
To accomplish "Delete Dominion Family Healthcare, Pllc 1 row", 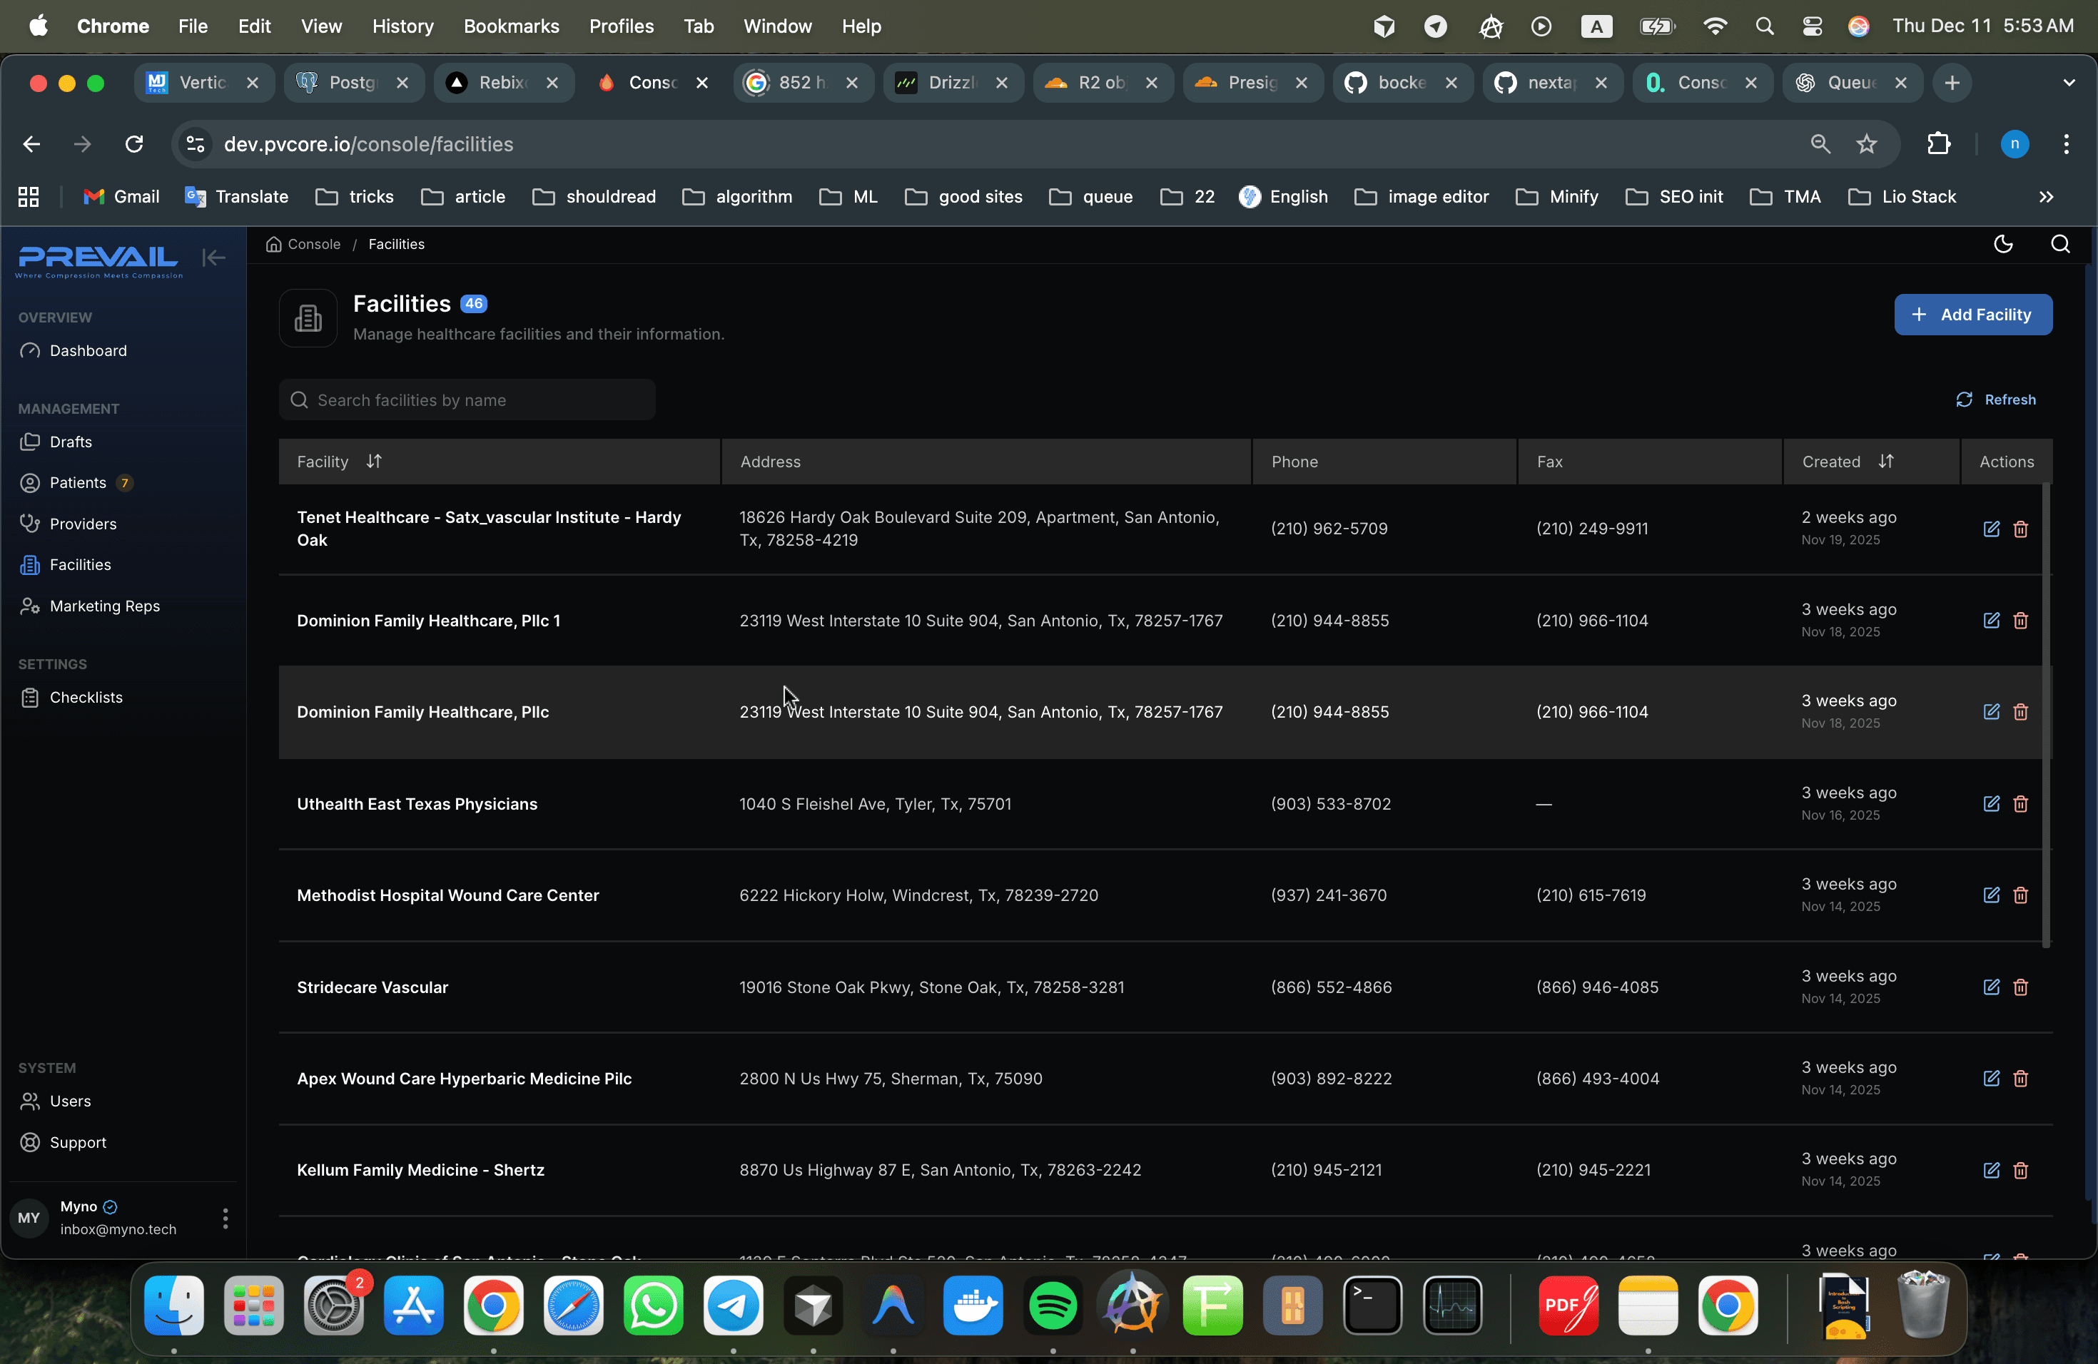I will 2020,621.
